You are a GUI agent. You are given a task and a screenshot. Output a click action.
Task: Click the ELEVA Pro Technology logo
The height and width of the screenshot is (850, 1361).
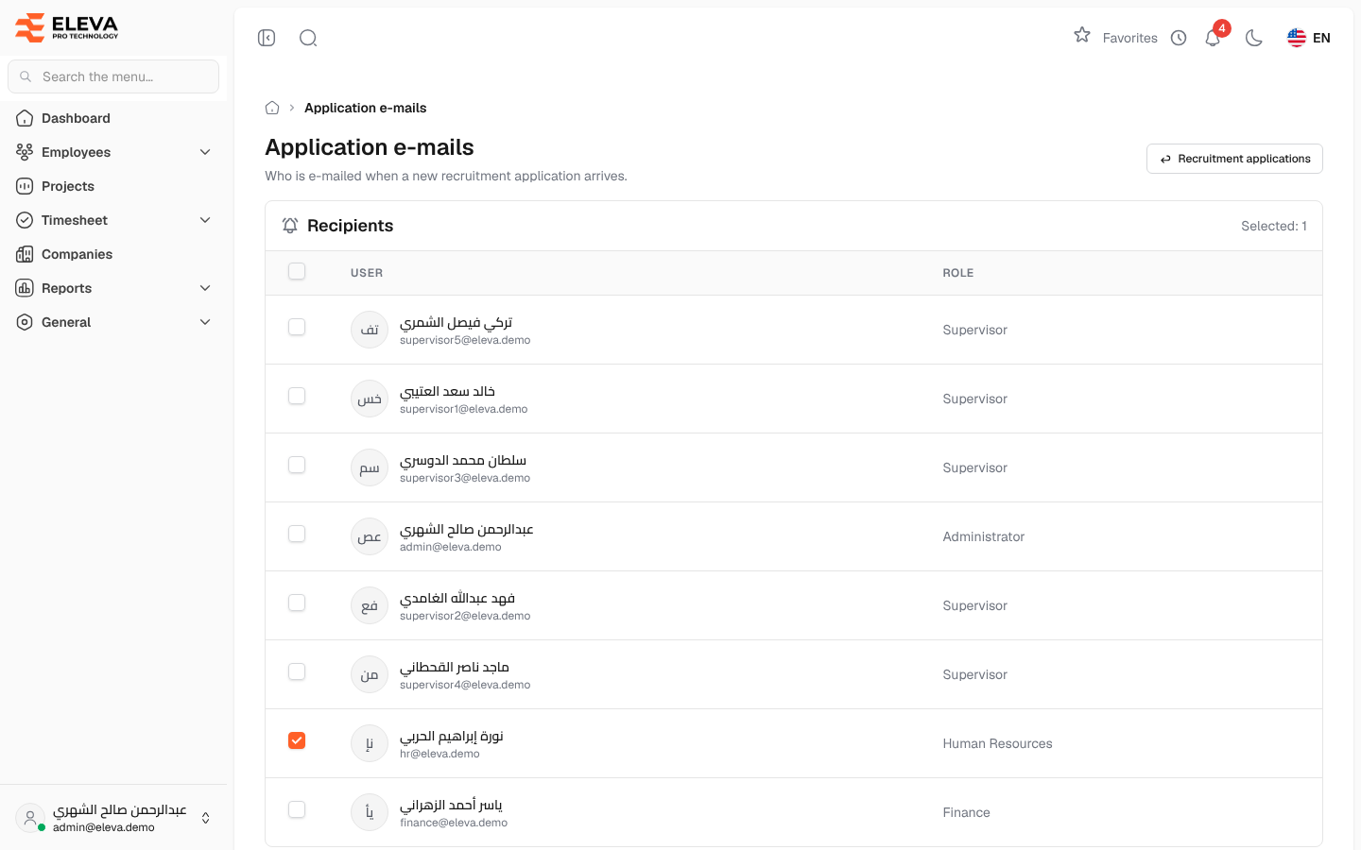tap(67, 27)
